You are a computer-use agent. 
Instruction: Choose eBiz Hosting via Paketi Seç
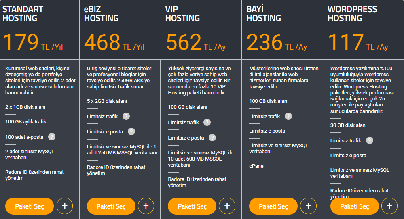111,206
